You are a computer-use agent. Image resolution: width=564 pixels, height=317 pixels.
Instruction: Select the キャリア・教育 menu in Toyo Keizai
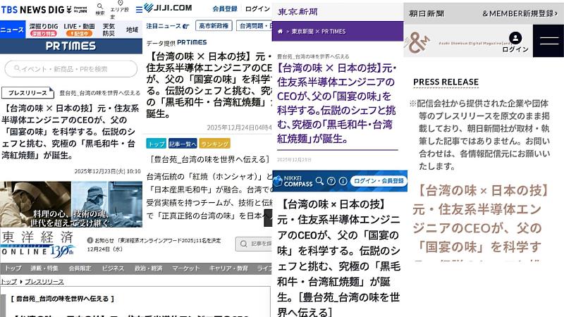228,268
